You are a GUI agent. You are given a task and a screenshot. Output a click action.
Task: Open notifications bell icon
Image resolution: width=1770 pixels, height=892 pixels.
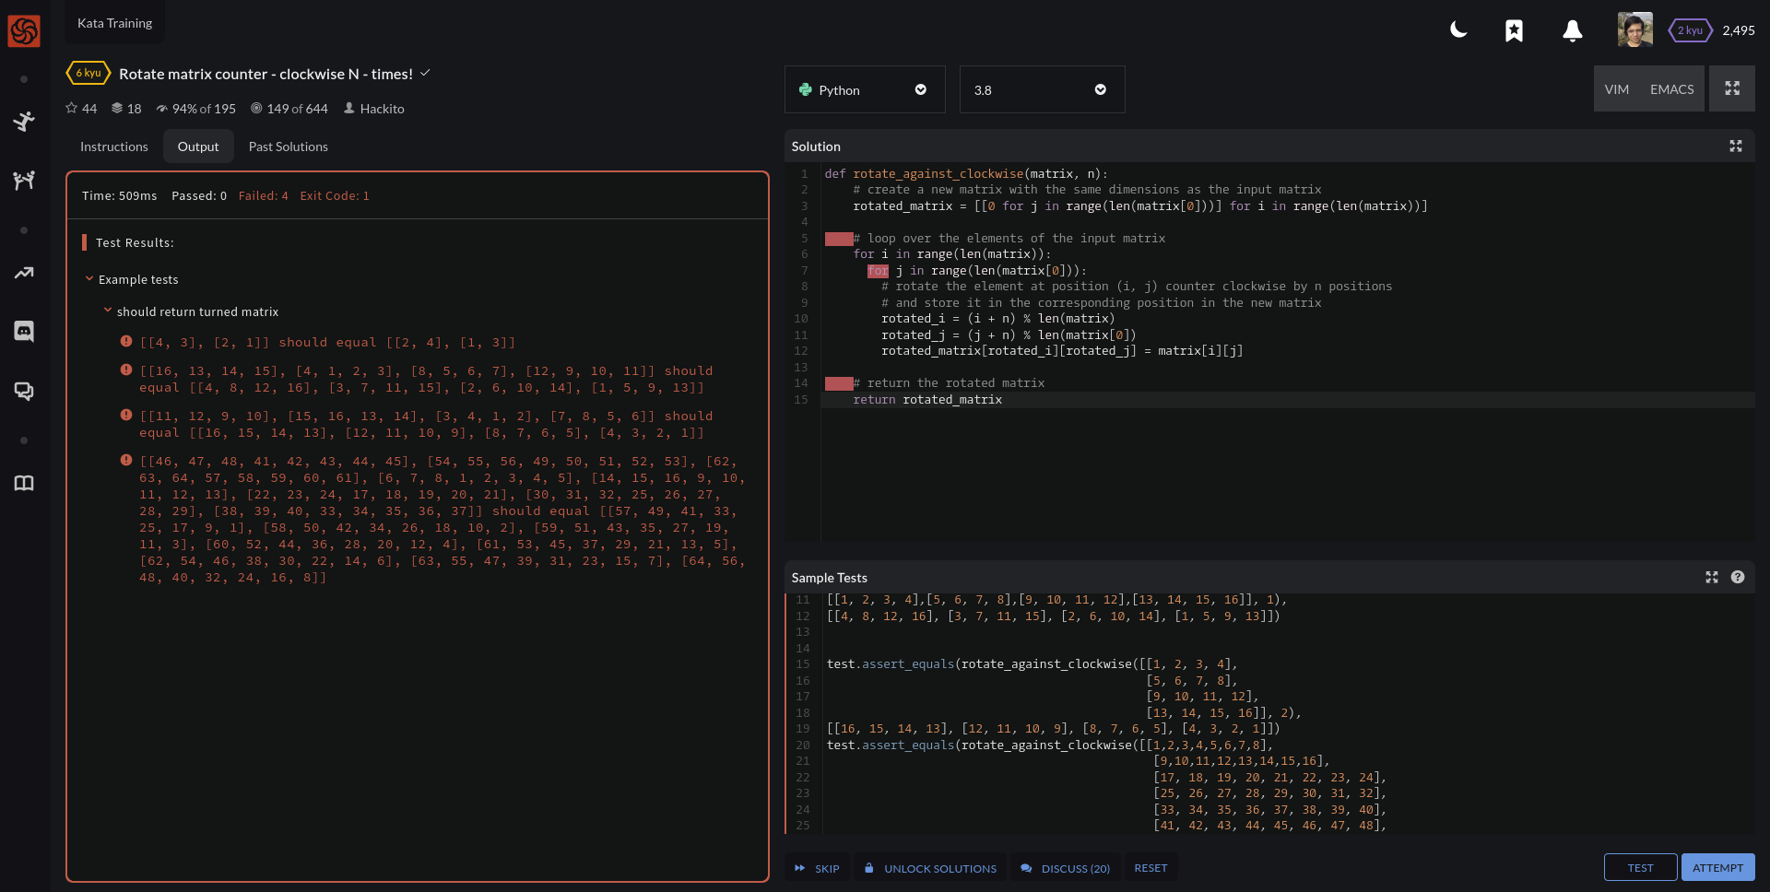click(x=1573, y=30)
